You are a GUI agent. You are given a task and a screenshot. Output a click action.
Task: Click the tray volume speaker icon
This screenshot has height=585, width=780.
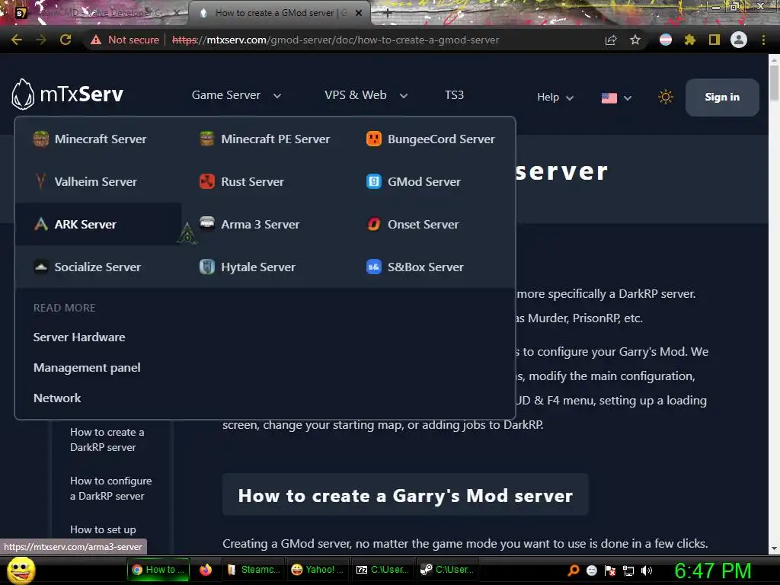[x=647, y=571]
